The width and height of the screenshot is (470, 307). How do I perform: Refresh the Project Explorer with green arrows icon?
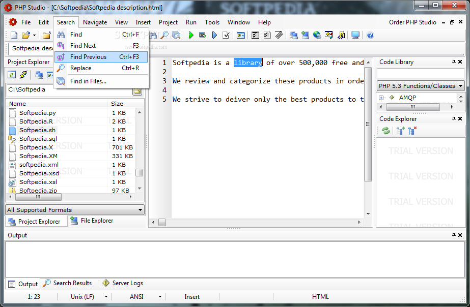12,75
